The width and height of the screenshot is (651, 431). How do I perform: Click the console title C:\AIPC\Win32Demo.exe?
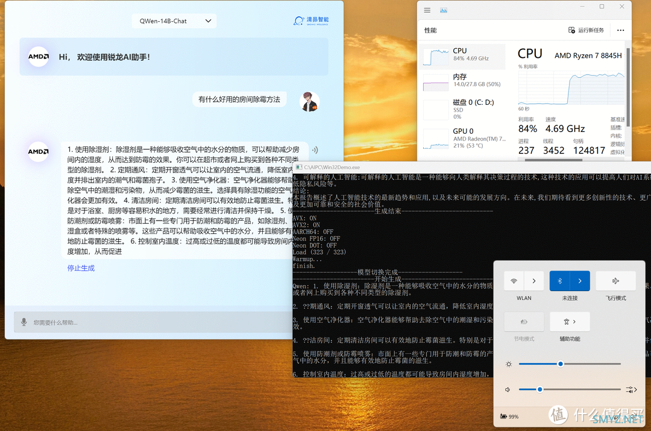pos(332,168)
